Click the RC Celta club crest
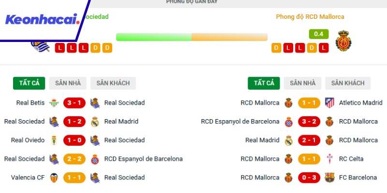 (x=329, y=159)
